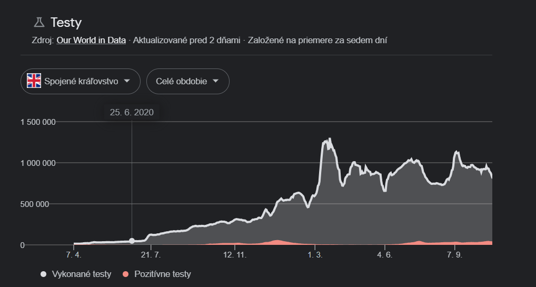Click pink dot next to Pozitívne testy
The width and height of the screenshot is (536, 287).
(125, 274)
